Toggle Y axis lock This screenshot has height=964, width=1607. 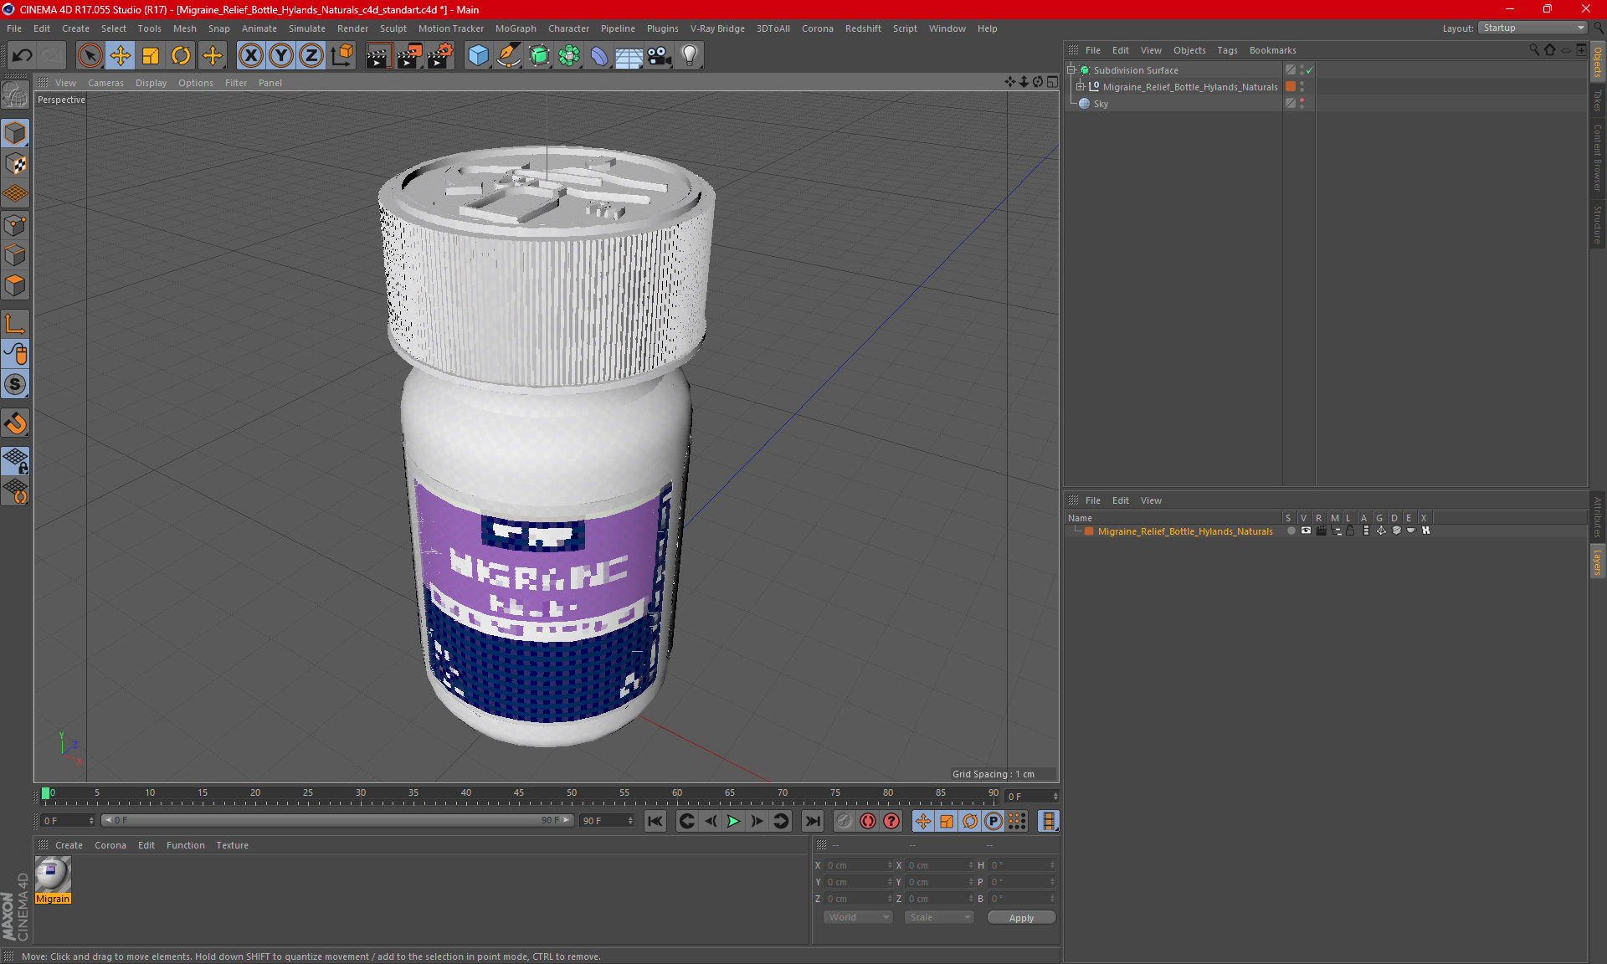[281, 56]
